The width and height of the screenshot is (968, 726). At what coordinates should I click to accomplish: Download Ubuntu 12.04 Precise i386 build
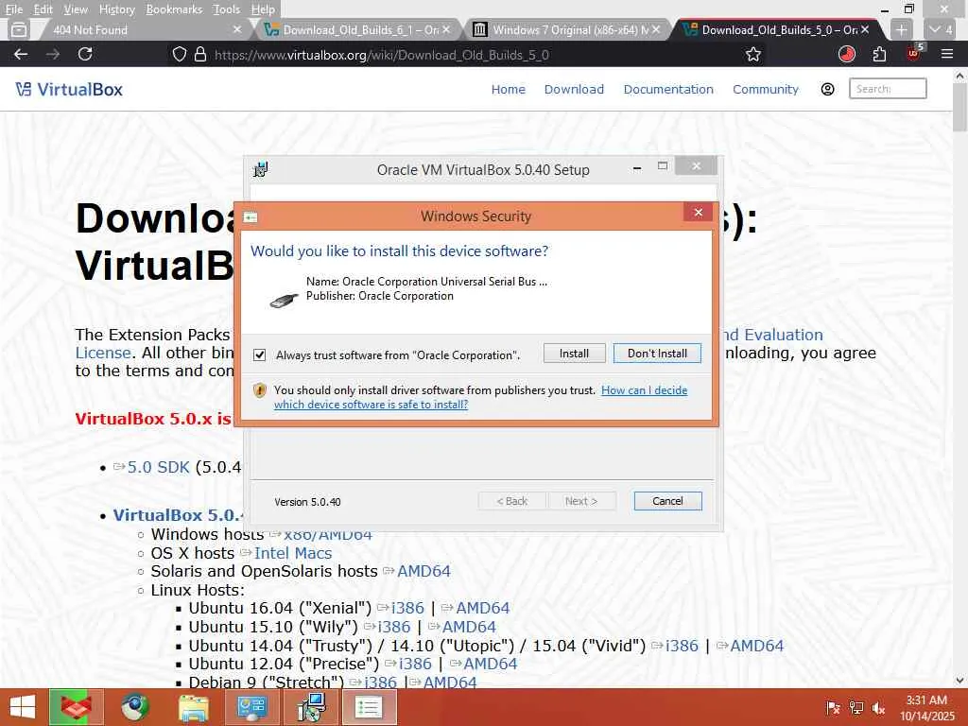(x=415, y=664)
